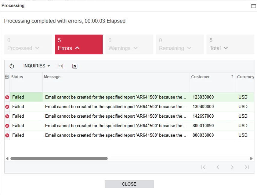The width and height of the screenshot is (257, 195).
Task: Export grid to Excel icon
Action: point(75,66)
